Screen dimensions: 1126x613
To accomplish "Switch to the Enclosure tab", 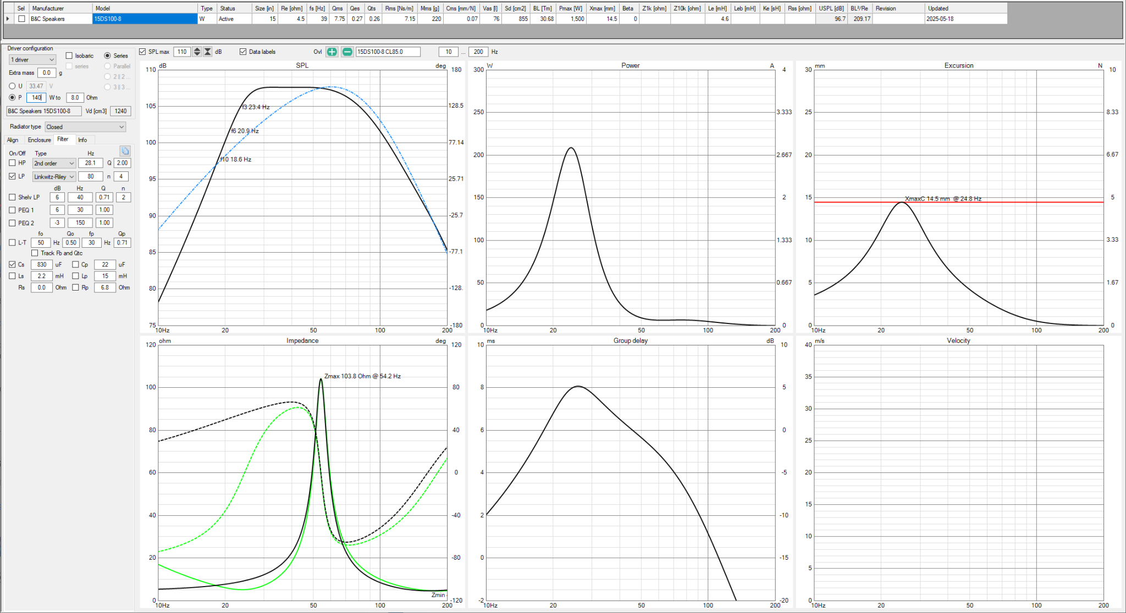I will click(40, 140).
